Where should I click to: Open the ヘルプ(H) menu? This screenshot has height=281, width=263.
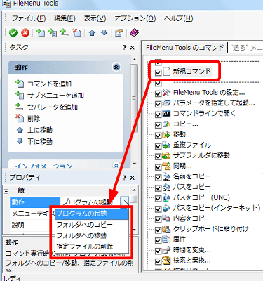(x=178, y=18)
